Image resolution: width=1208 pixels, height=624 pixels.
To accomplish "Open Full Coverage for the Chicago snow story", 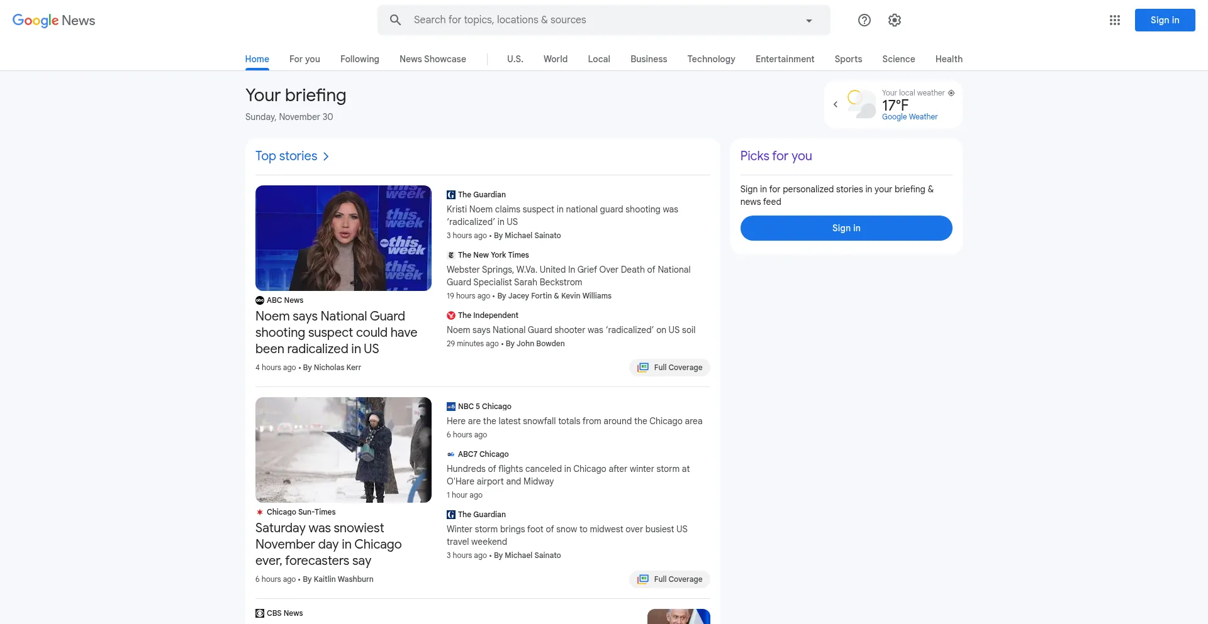I will pos(670,579).
